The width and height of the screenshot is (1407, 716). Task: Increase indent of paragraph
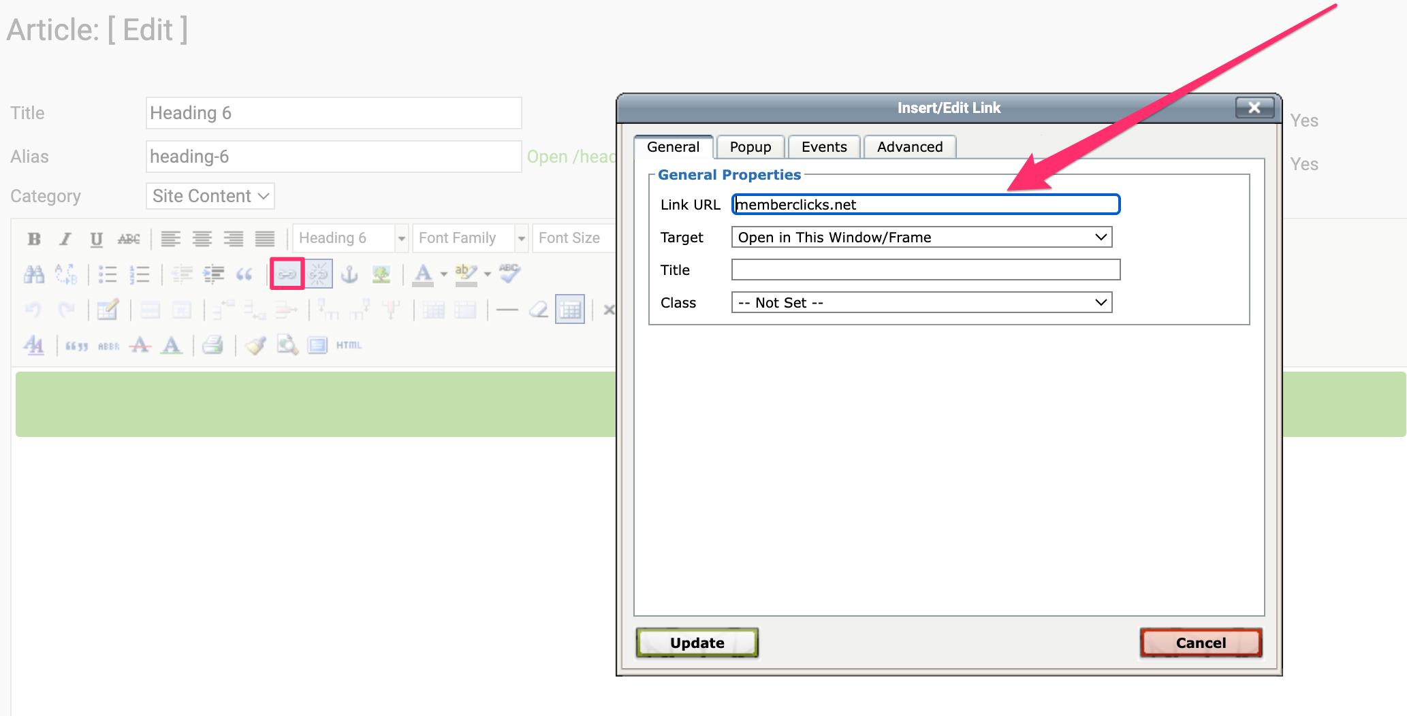[x=214, y=274]
